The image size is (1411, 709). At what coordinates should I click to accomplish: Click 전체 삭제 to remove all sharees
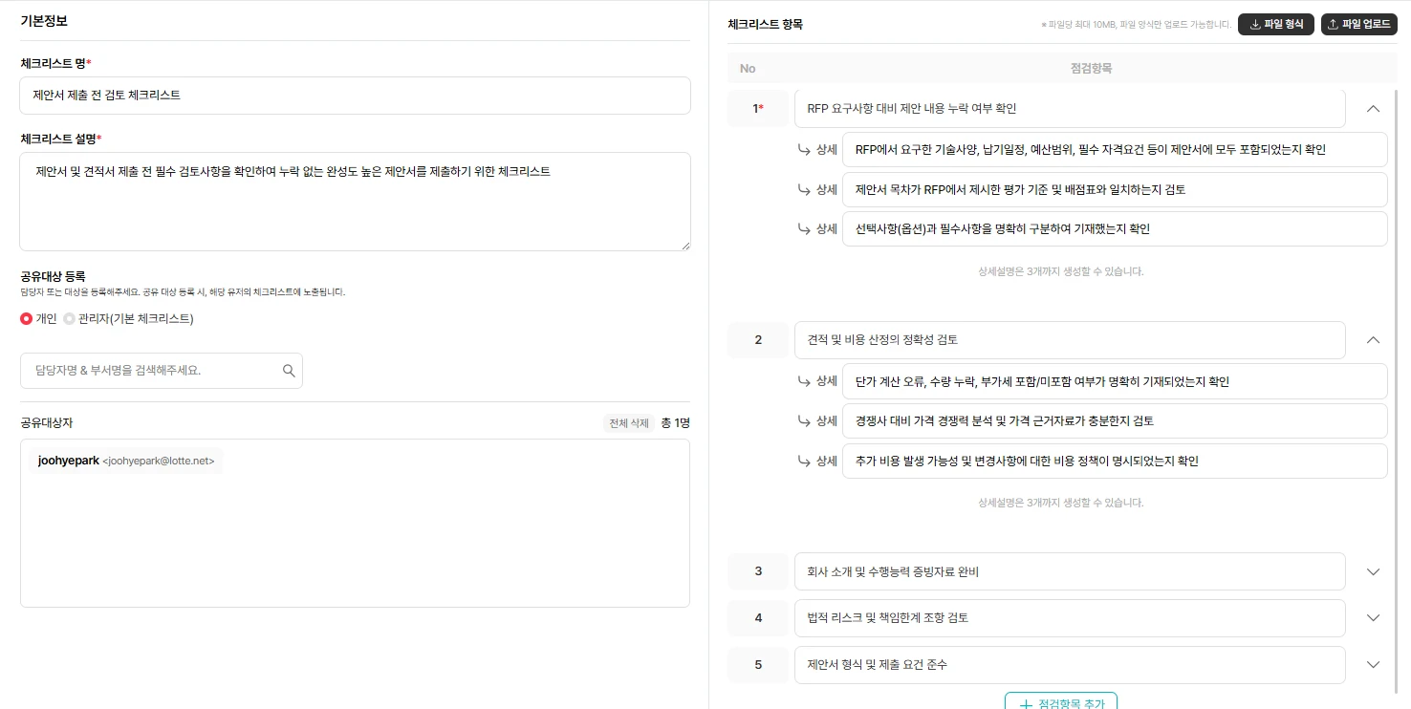[x=628, y=423]
